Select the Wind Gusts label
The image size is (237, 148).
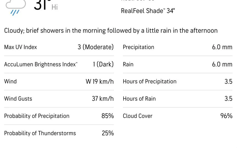tap(18, 99)
